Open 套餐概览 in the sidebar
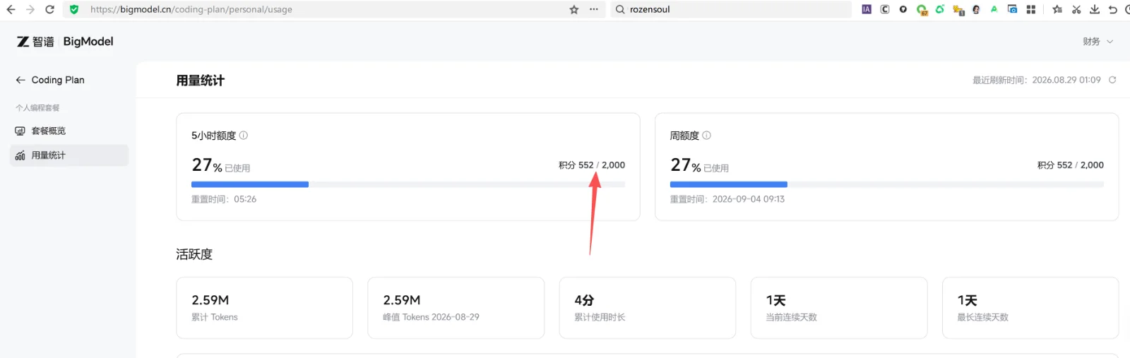Image resolution: width=1130 pixels, height=358 pixels. (69, 131)
